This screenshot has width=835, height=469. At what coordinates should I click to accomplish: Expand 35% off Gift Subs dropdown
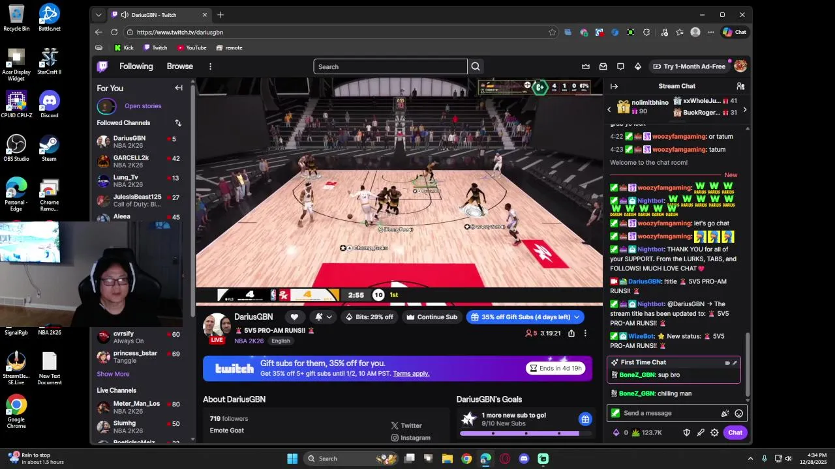coord(577,317)
